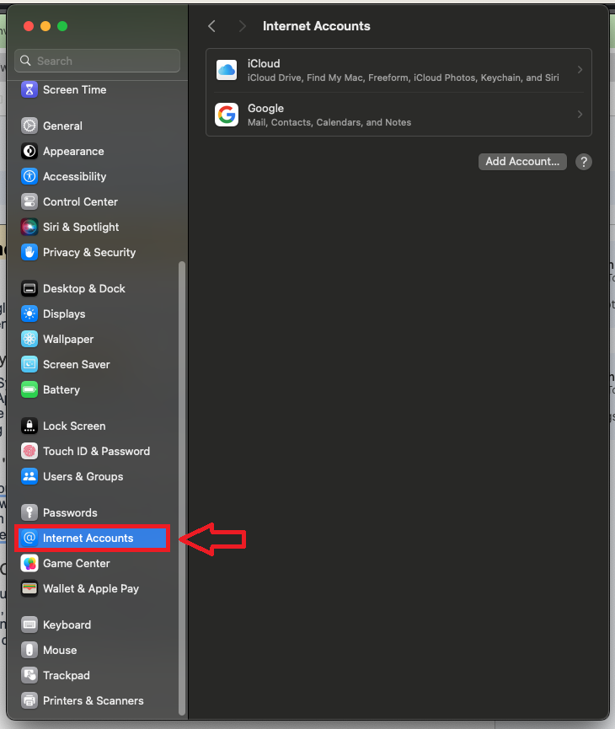The height and width of the screenshot is (729, 615).
Task: Click the Add Account… button
Action: (522, 161)
